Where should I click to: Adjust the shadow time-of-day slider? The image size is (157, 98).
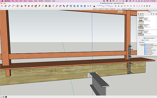coord(109,6)
